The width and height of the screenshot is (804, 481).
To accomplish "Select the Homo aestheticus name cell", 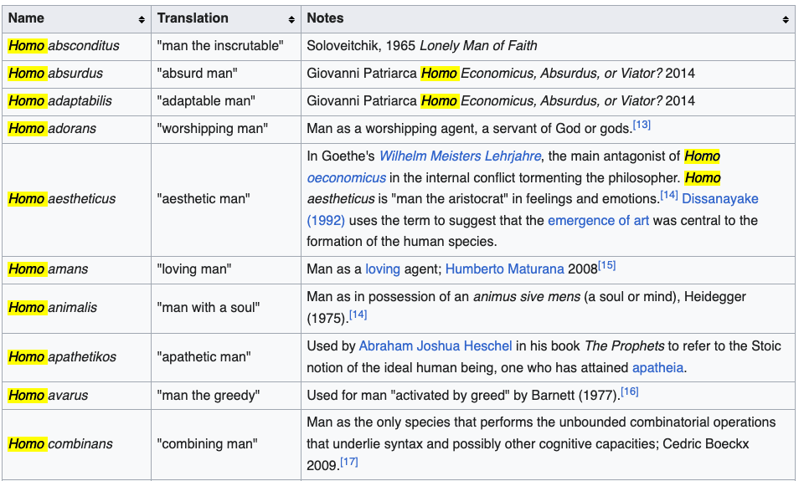I will pos(76,199).
